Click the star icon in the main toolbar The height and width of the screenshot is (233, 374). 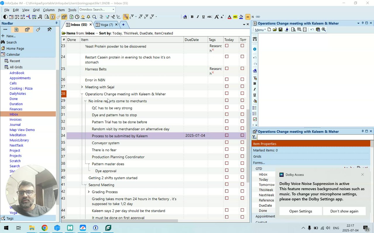coord(83,17)
